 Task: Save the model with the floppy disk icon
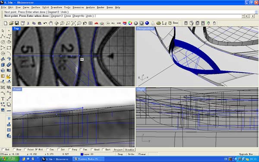tap(17, 23)
